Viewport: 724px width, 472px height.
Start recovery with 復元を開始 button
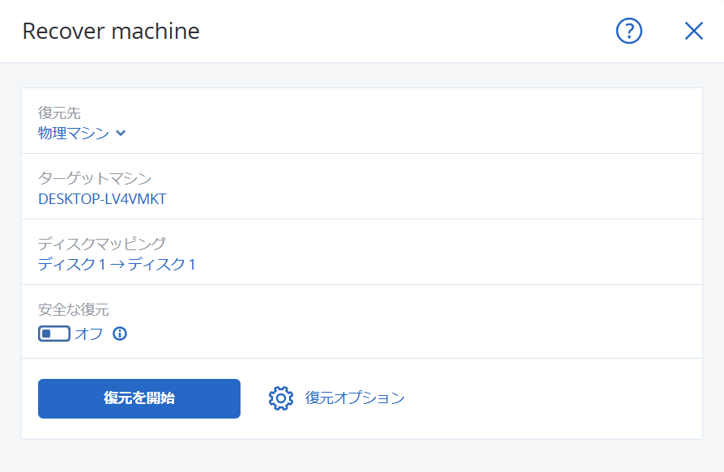tap(139, 398)
